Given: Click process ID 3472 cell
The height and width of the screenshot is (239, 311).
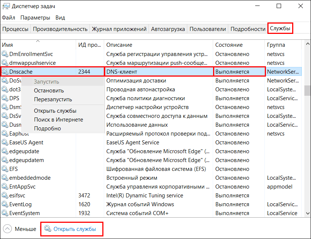Looking at the screenshot, I should click(84, 195).
